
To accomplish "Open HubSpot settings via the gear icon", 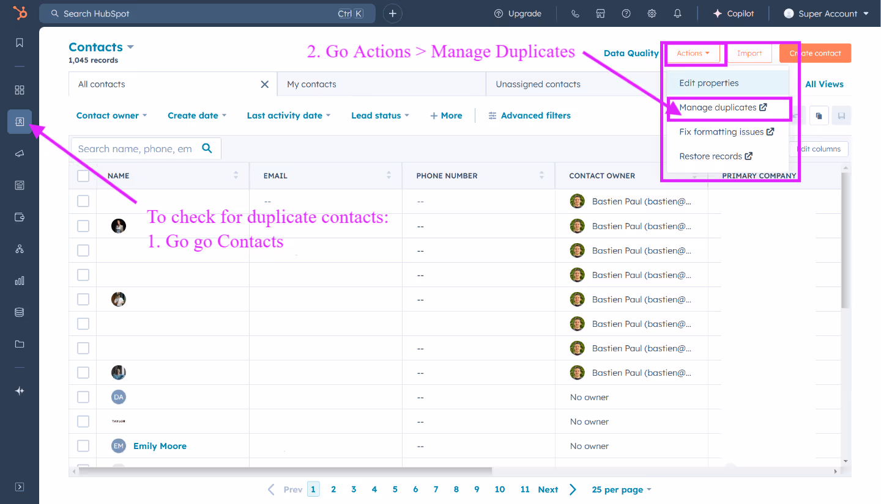I will point(652,13).
